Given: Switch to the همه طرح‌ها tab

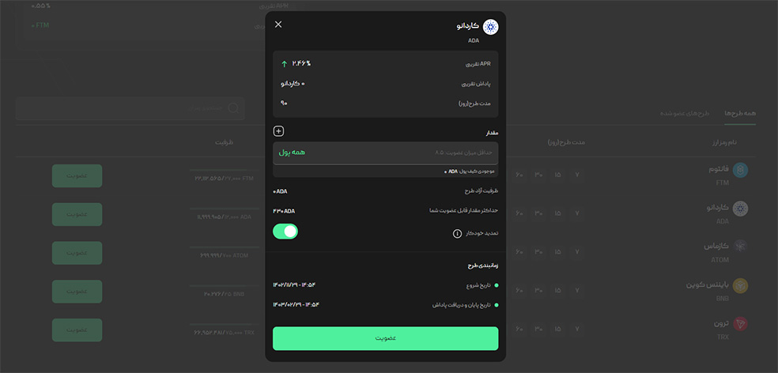Looking at the screenshot, I should (740, 113).
